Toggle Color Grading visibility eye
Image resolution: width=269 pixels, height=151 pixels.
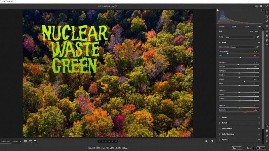[x=259, y=134]
